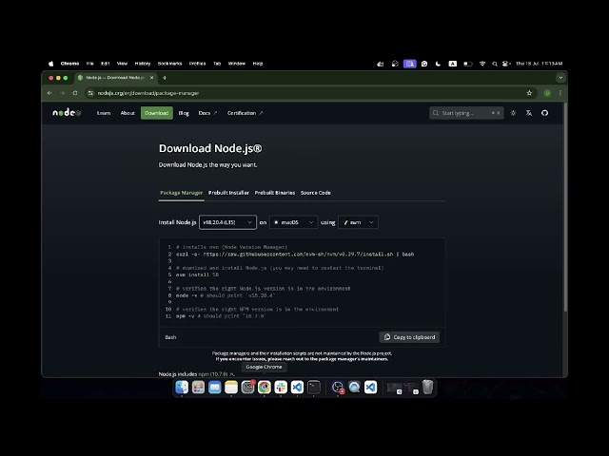Open Mail from the dock
609x456 pixels.
pos(214,387)
